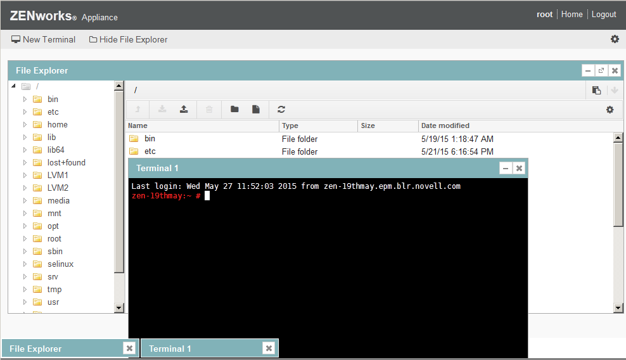This screenshot has width=626, height=360.
Task: Select media folder in tree
Action: 58,200
